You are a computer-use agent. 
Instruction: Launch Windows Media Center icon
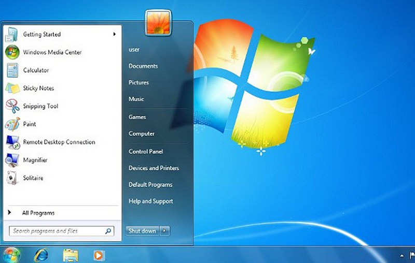[12, 52]
